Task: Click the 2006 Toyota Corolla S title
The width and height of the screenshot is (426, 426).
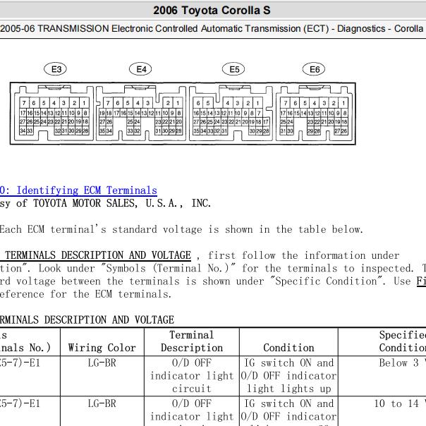Action: click(212, 11)
